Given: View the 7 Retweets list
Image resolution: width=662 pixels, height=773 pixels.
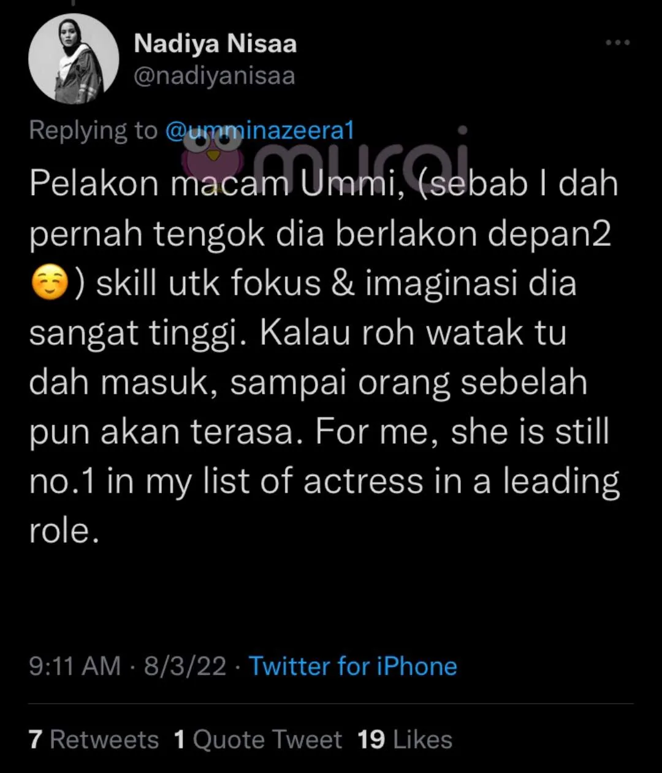Looking at the screenshot, I should (x=93, y=739).
